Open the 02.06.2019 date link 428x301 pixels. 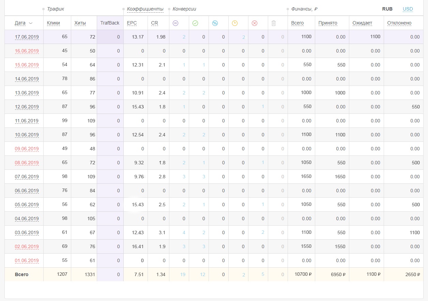tap(27, 247)
